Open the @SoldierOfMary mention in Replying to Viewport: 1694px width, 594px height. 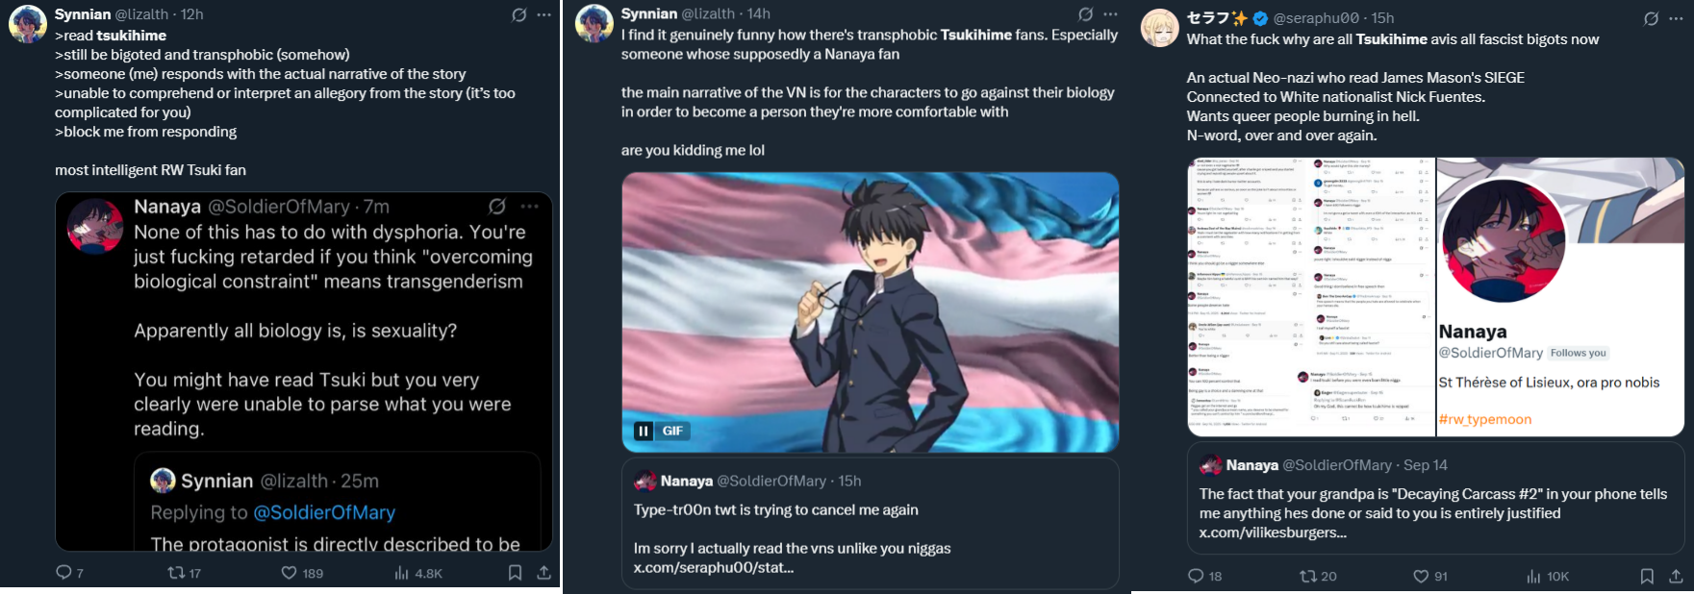tap(324, 512)
